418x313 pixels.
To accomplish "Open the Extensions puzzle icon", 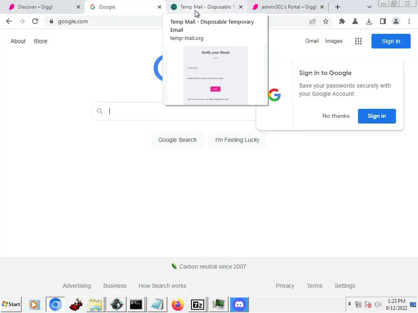I will [342, 21].
